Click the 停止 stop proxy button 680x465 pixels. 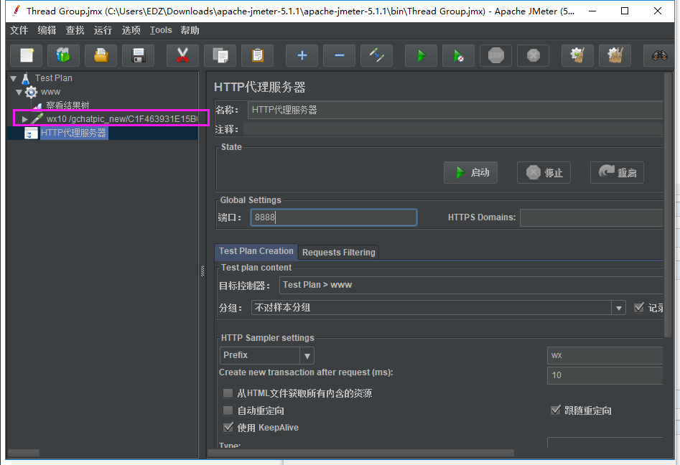pyautogui.click(x=544, y=172)
